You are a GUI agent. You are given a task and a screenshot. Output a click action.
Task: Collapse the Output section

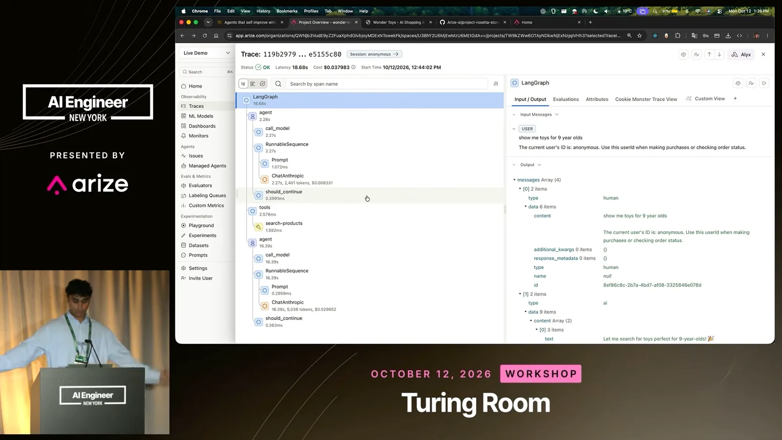514,165
